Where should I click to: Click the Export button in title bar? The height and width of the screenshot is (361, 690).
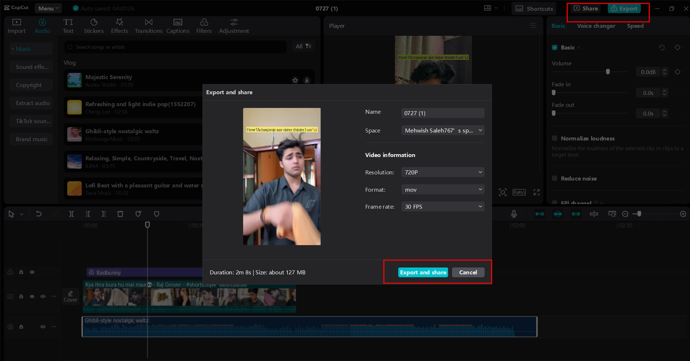624,9
